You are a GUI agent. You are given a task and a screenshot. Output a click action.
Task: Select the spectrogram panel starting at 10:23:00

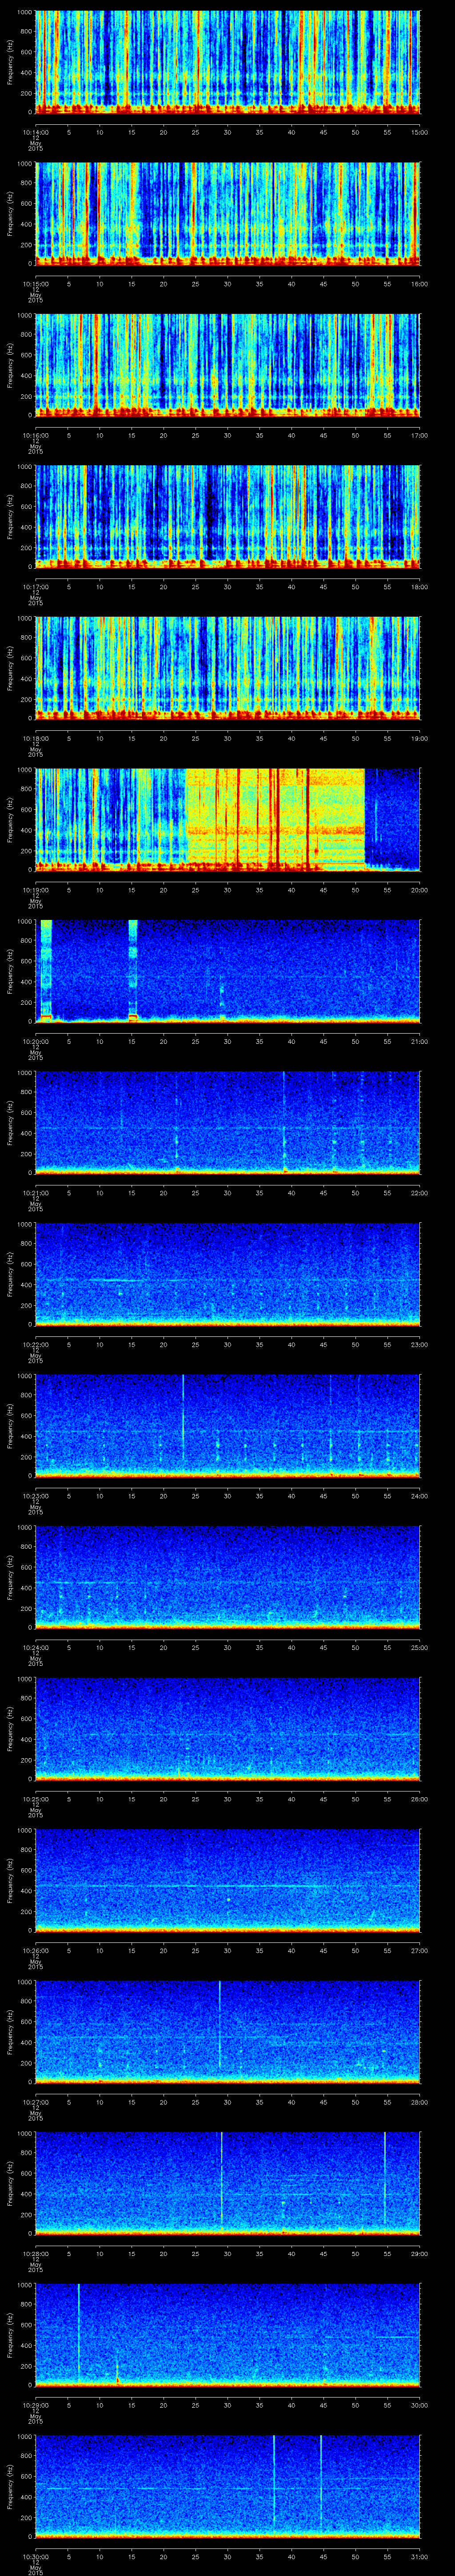coord(228,1425)
